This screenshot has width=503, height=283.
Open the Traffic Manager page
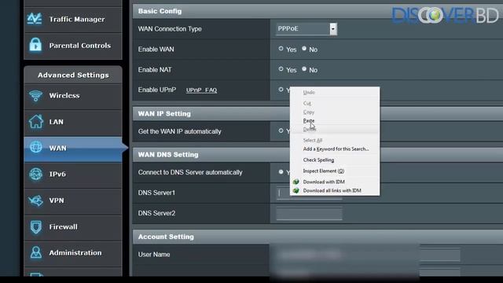click(x=73, y=19)
